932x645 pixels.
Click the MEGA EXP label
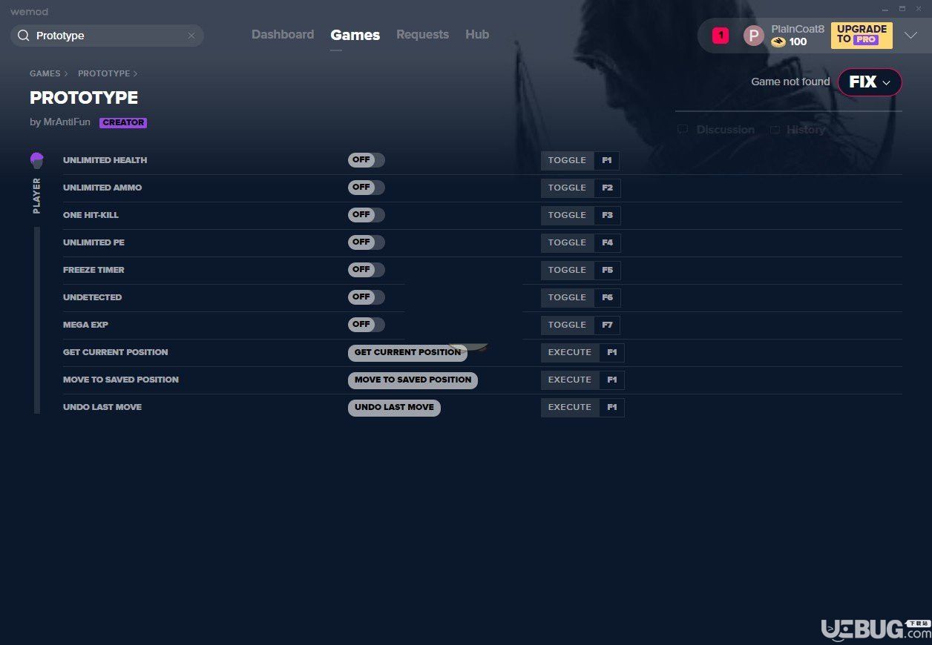[x=85, y=325]
